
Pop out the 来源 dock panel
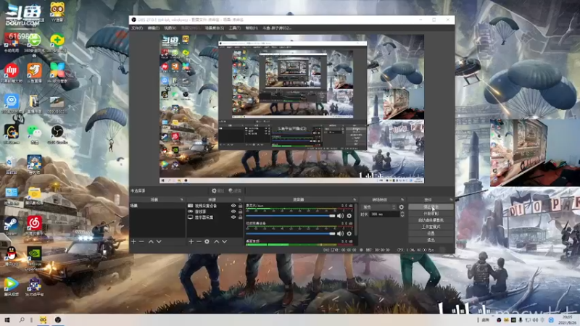pyautogui.click(x=240, y=200)
